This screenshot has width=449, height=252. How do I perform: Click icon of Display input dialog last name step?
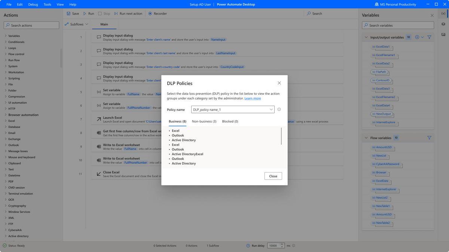coord(99,51)
